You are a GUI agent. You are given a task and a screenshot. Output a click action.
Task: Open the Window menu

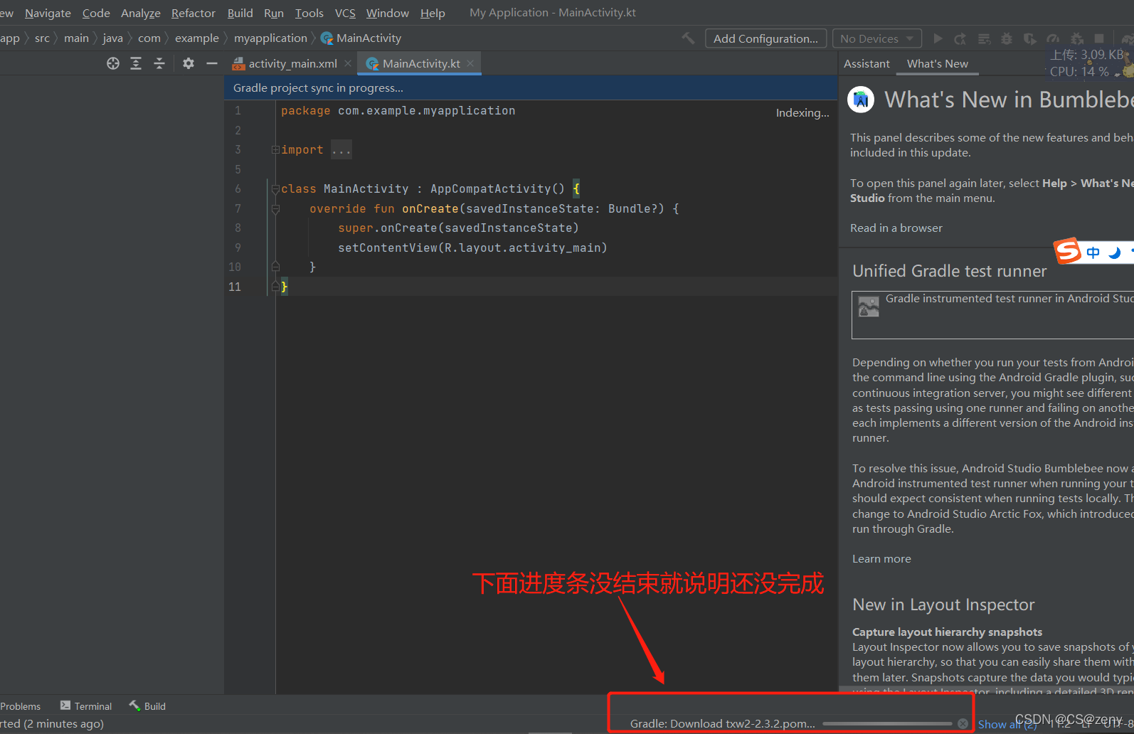pyautogui.click(x=388, y=13)
